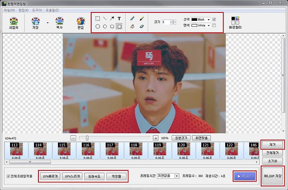The width and height of the screenshot is (288, 190).
Task: Click the PLAY button
Action: pos(244,176)
